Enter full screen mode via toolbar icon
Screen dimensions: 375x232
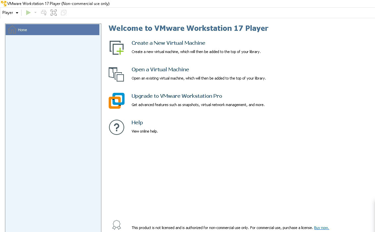point(54,13)
